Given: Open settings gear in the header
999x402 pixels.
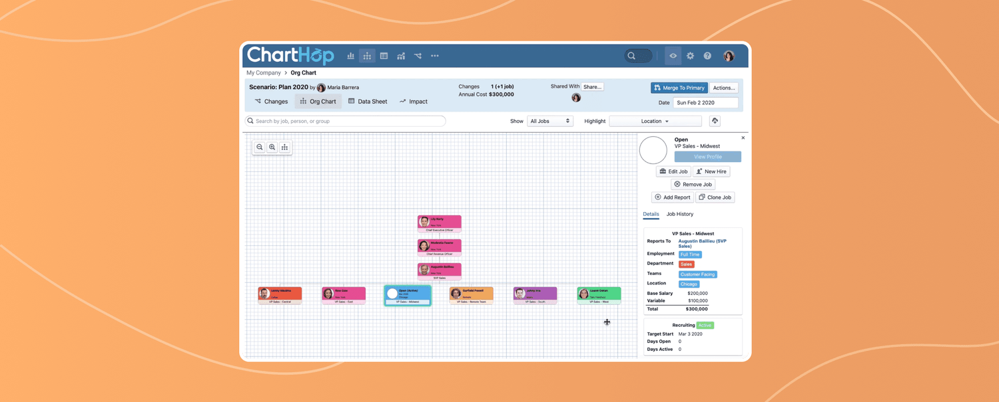Looking at the screenshot, I should click(690, 56).
